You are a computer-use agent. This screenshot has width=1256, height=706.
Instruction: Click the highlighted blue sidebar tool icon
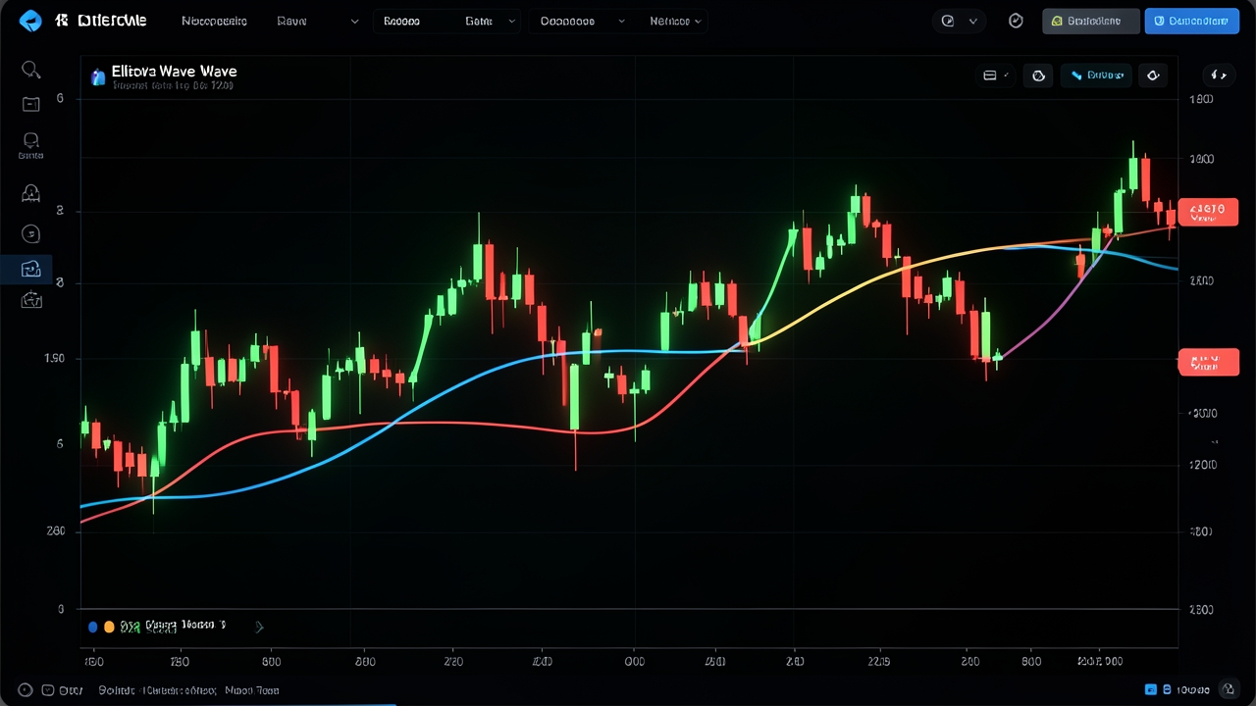click(29, 269)
